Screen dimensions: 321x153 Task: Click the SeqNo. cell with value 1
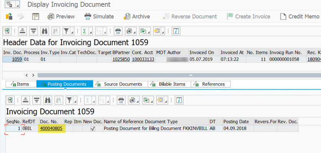point(13,129)
